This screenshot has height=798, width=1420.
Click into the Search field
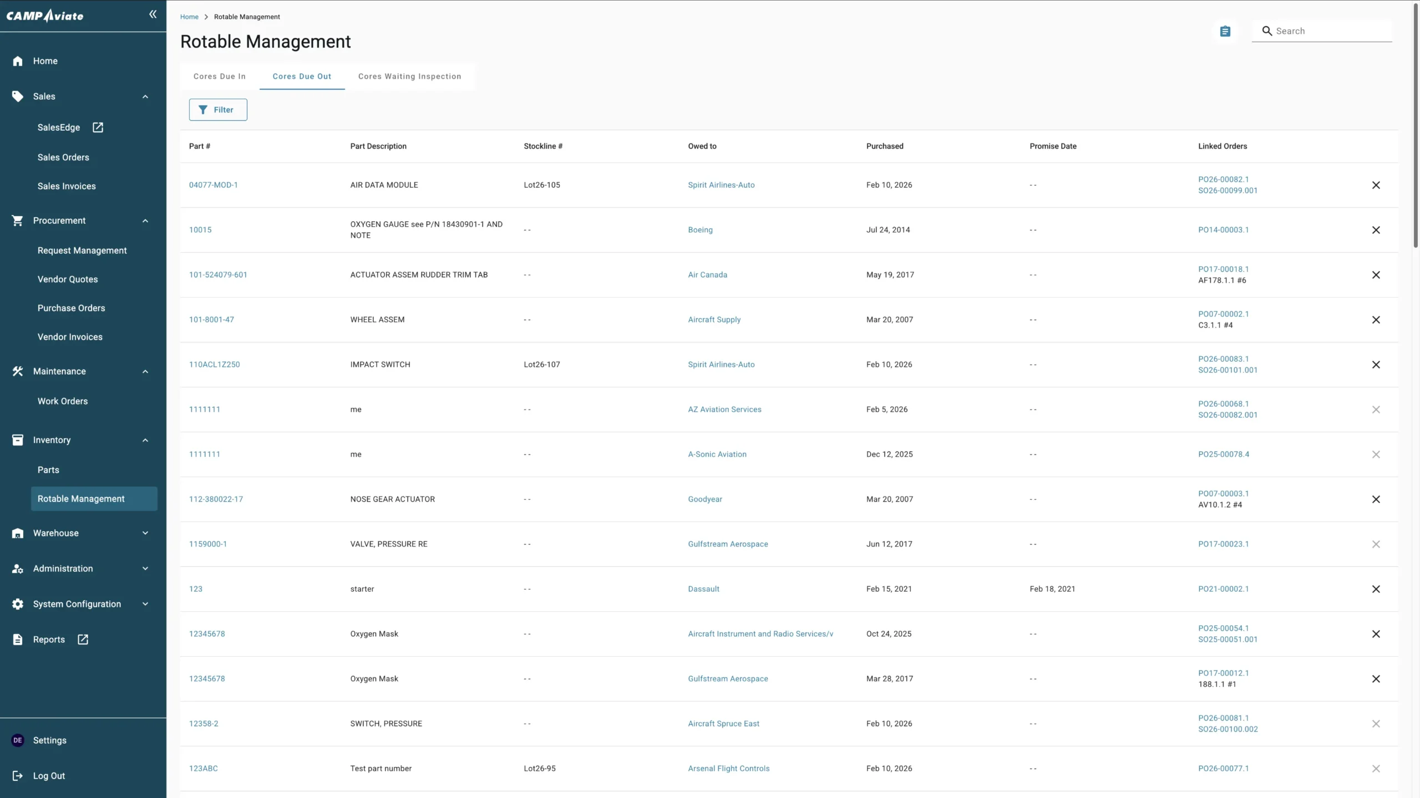click(1322, 31)
